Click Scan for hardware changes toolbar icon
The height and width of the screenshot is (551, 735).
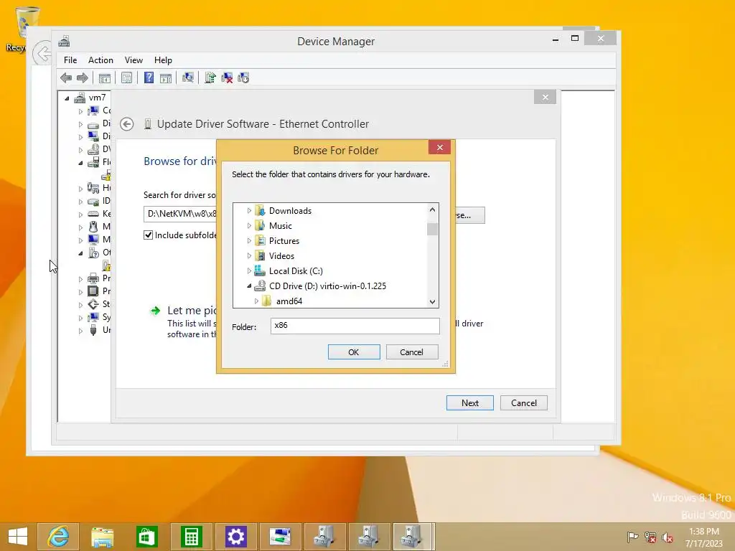click(188, 77)
